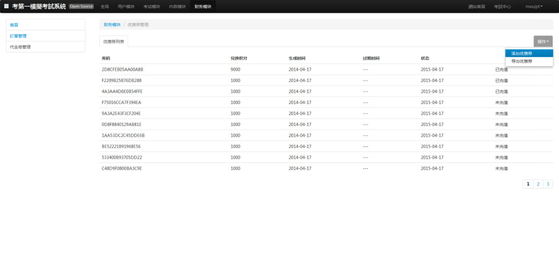
Task: Click the 财务模块 breadcrumb link
Action: pyautogui.click(x=112, y=25)
